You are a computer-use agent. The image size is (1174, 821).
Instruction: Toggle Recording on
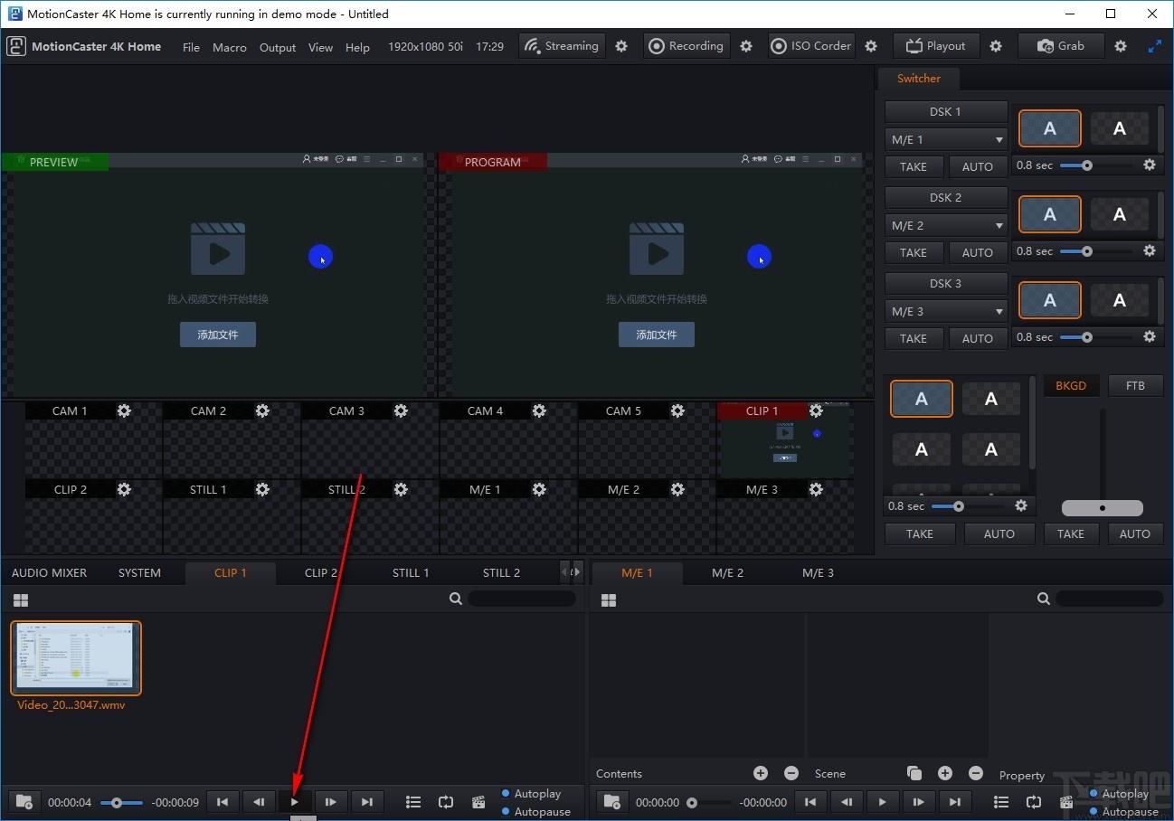click(x=686, y=46)
